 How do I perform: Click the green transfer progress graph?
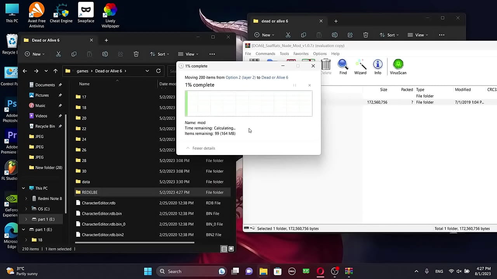[248, 103]
